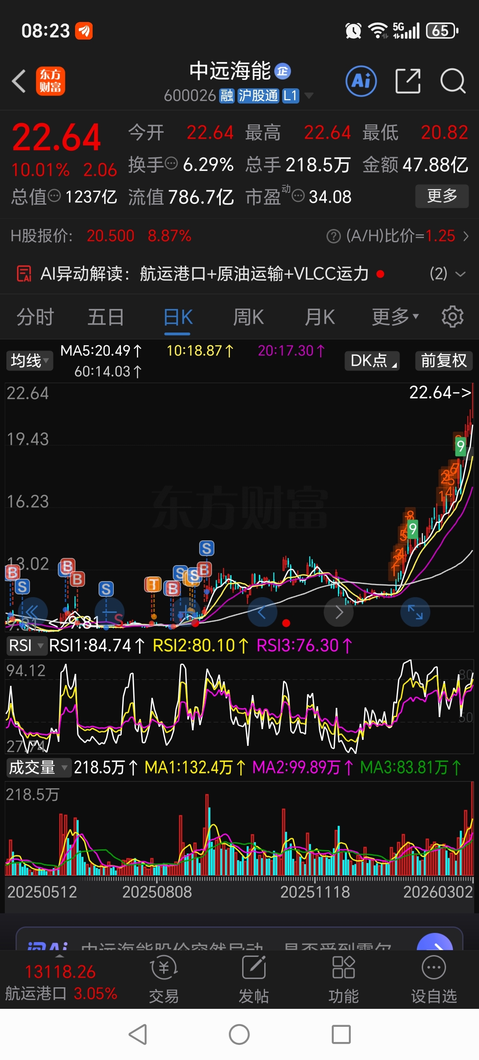Viewport: 479px width, 1060px height.
Task: Open the 更多 period dropdown
Action: coord(395,317)
